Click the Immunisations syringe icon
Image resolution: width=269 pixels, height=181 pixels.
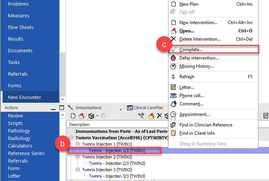coord(70,108)
